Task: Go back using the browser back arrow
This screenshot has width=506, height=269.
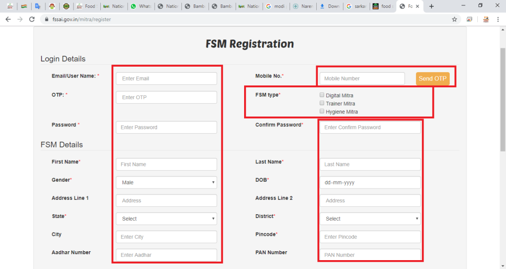Action: (8, 19)
